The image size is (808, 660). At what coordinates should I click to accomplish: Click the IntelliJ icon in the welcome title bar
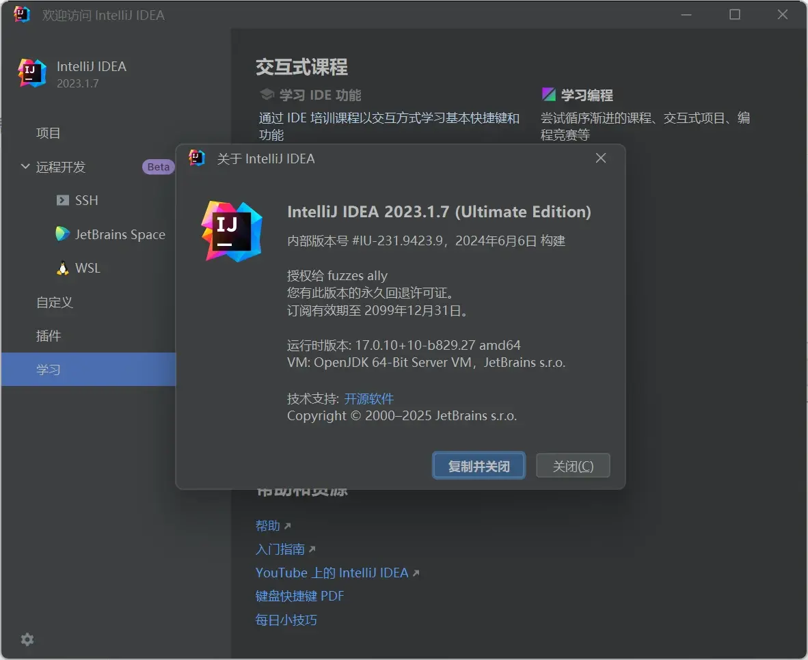(22, 14)
